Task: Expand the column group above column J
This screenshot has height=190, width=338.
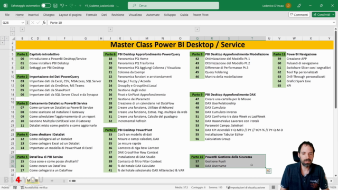Action: 110,30
